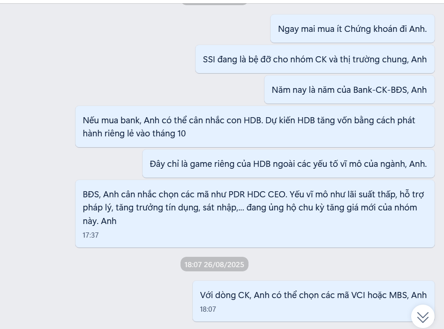Select the message 'Với dòng CK, Anh có thể chọn'

click(x=314, y=301)
